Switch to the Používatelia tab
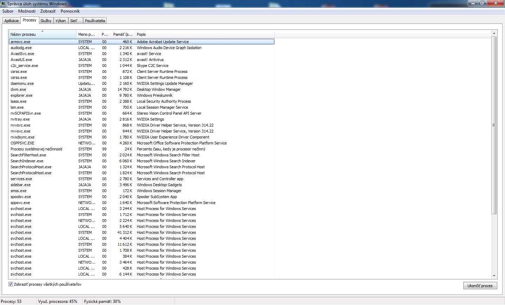The height and width of the screenshot is (305, 505). click(x=95, y=21)
